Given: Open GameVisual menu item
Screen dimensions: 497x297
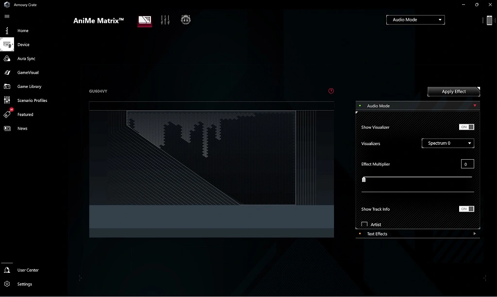Looking at the screenshot, I should [28, 73].
